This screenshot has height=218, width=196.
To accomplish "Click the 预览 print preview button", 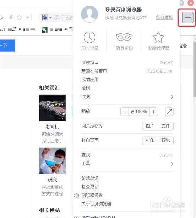I will 165,141.
